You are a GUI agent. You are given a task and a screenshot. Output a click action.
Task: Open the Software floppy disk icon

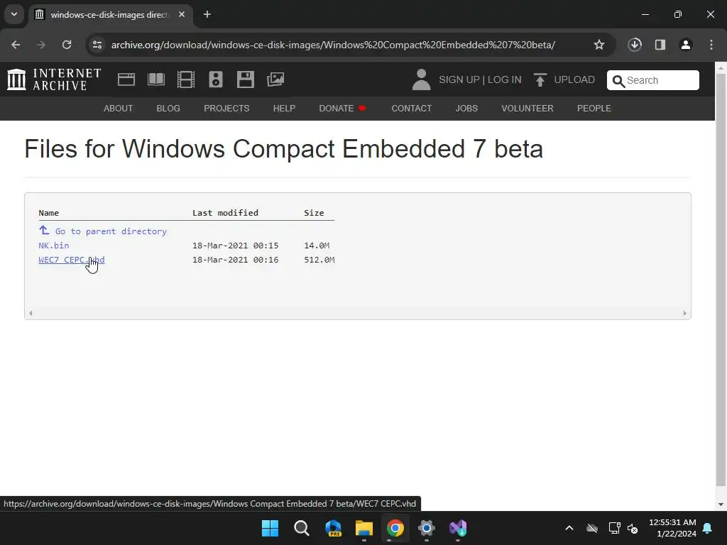[x=245, y=79]
